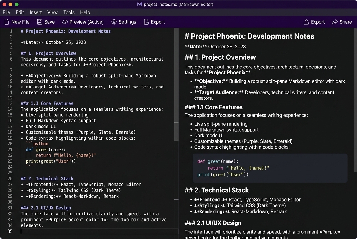Click the editor pane vertical scrollbar thumb
The width and height of the screenshot is (357, 239).
[176, 85]
